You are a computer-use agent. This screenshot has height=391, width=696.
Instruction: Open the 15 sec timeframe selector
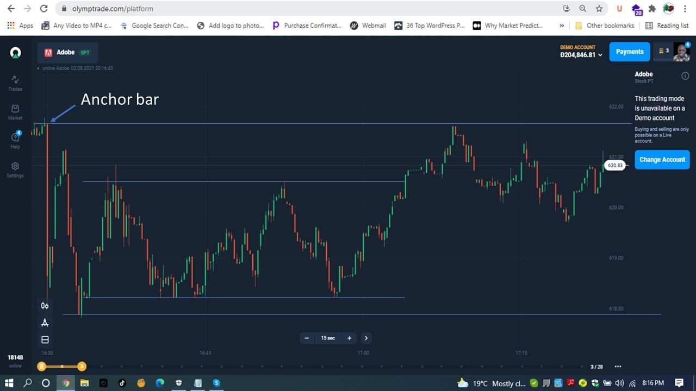coord(327,338)
